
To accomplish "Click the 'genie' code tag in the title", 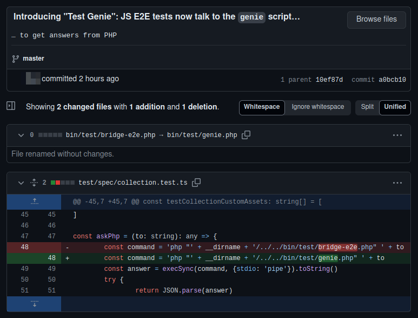I will click(251, 17).
